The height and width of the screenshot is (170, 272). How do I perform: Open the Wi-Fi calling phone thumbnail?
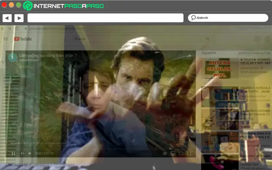point(220,162)
